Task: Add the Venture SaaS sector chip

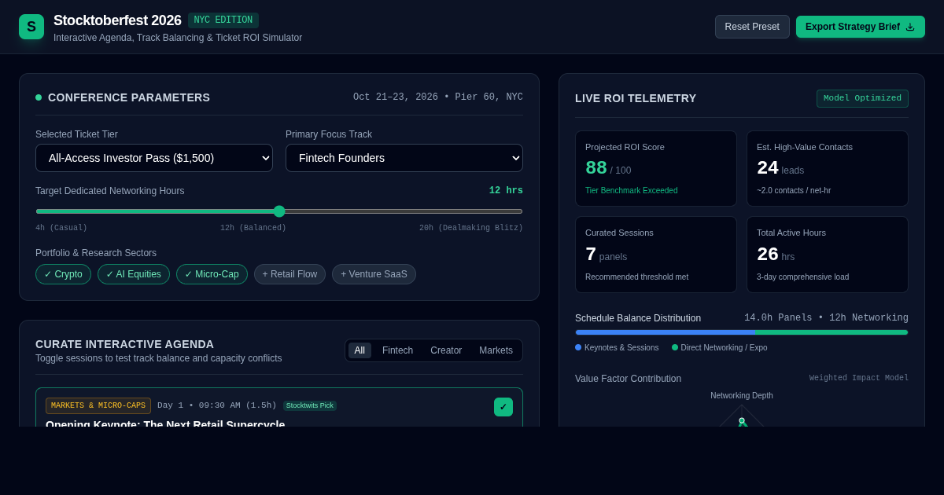Action: coord(374,274)
